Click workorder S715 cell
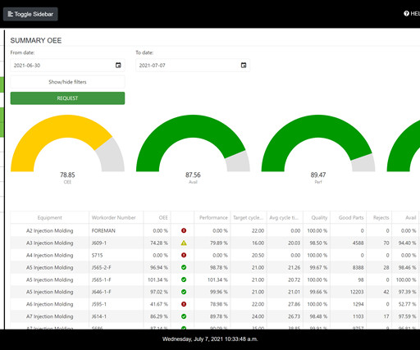Viewport: 420px width, 350px height. click(116, 255)
